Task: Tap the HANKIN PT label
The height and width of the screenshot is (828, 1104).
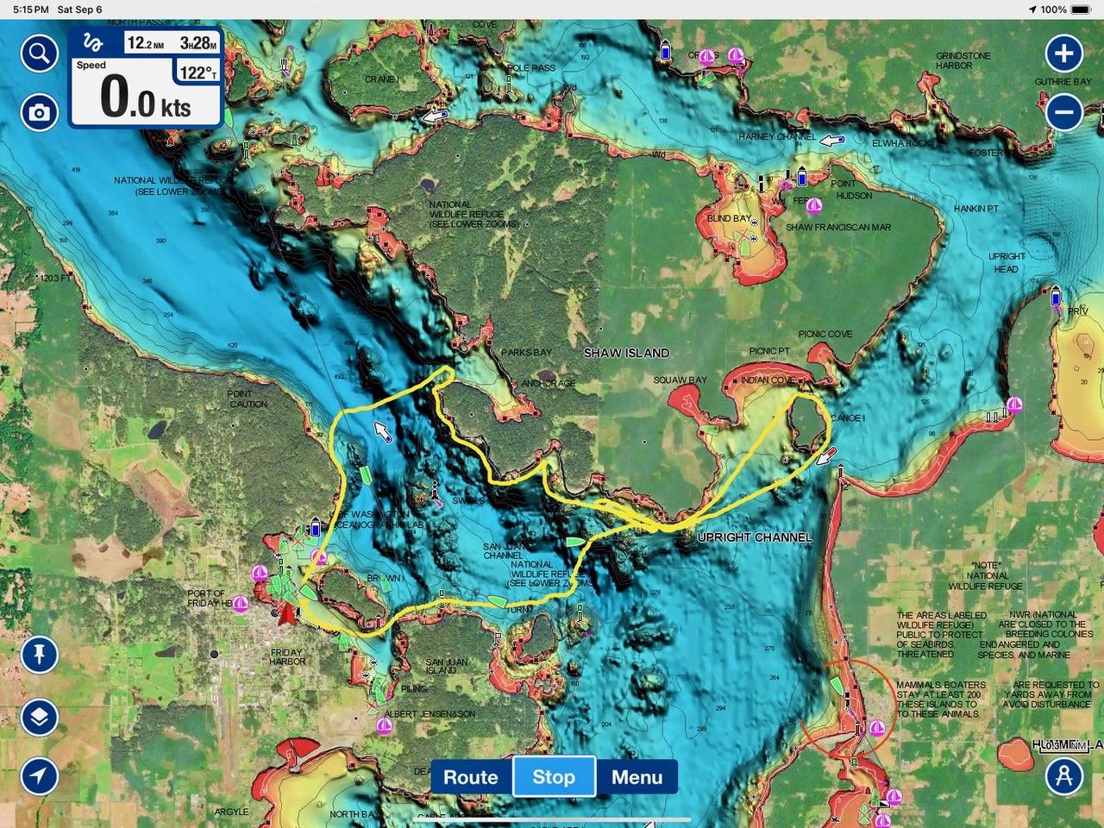Action: coord(976,209)
